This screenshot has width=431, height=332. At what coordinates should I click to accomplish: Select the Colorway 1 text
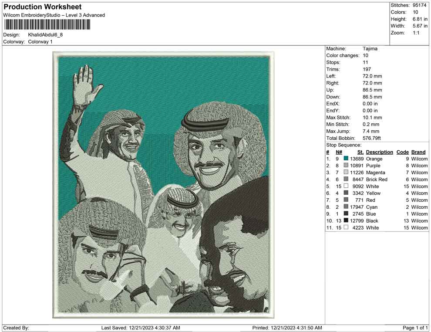pos(40,42)
